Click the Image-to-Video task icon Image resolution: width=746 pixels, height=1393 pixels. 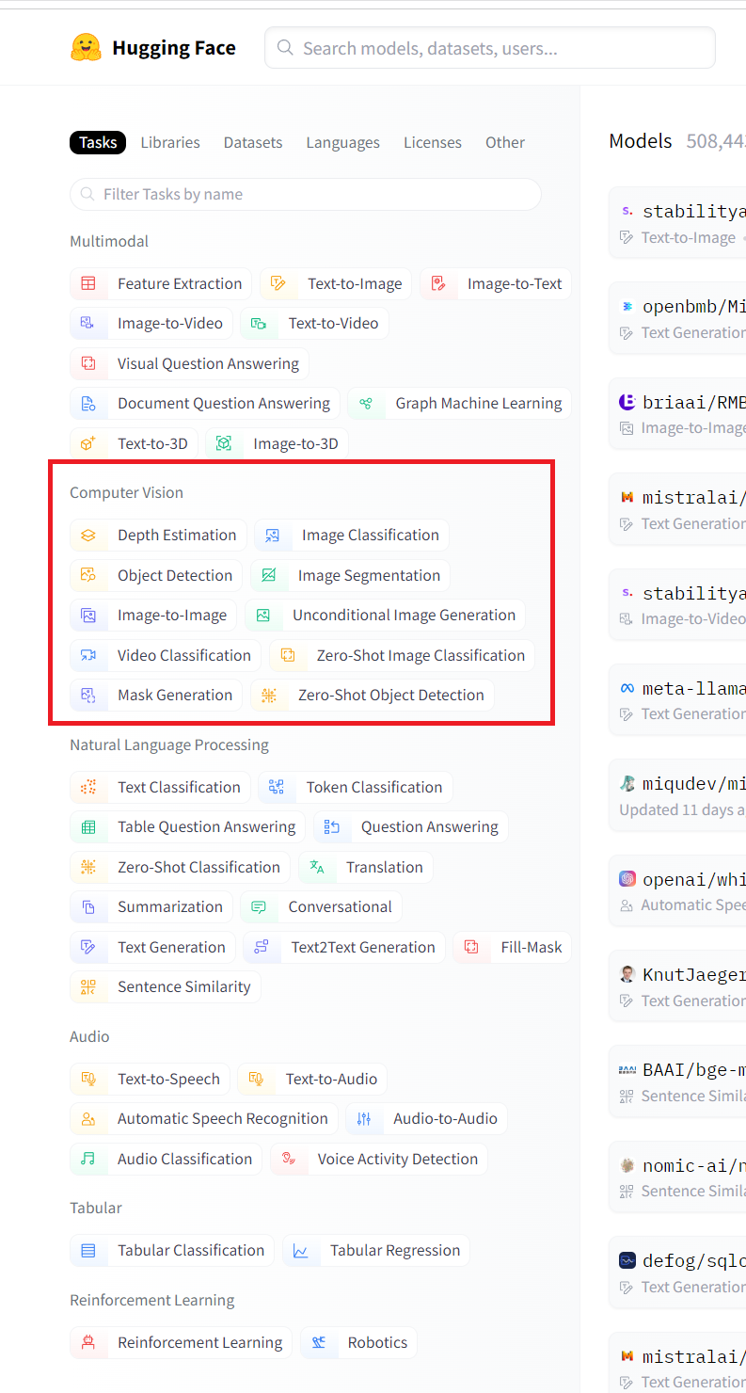point(88,323)
